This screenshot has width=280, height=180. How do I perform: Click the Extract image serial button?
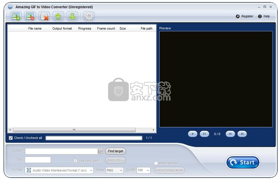click(169, 170)
